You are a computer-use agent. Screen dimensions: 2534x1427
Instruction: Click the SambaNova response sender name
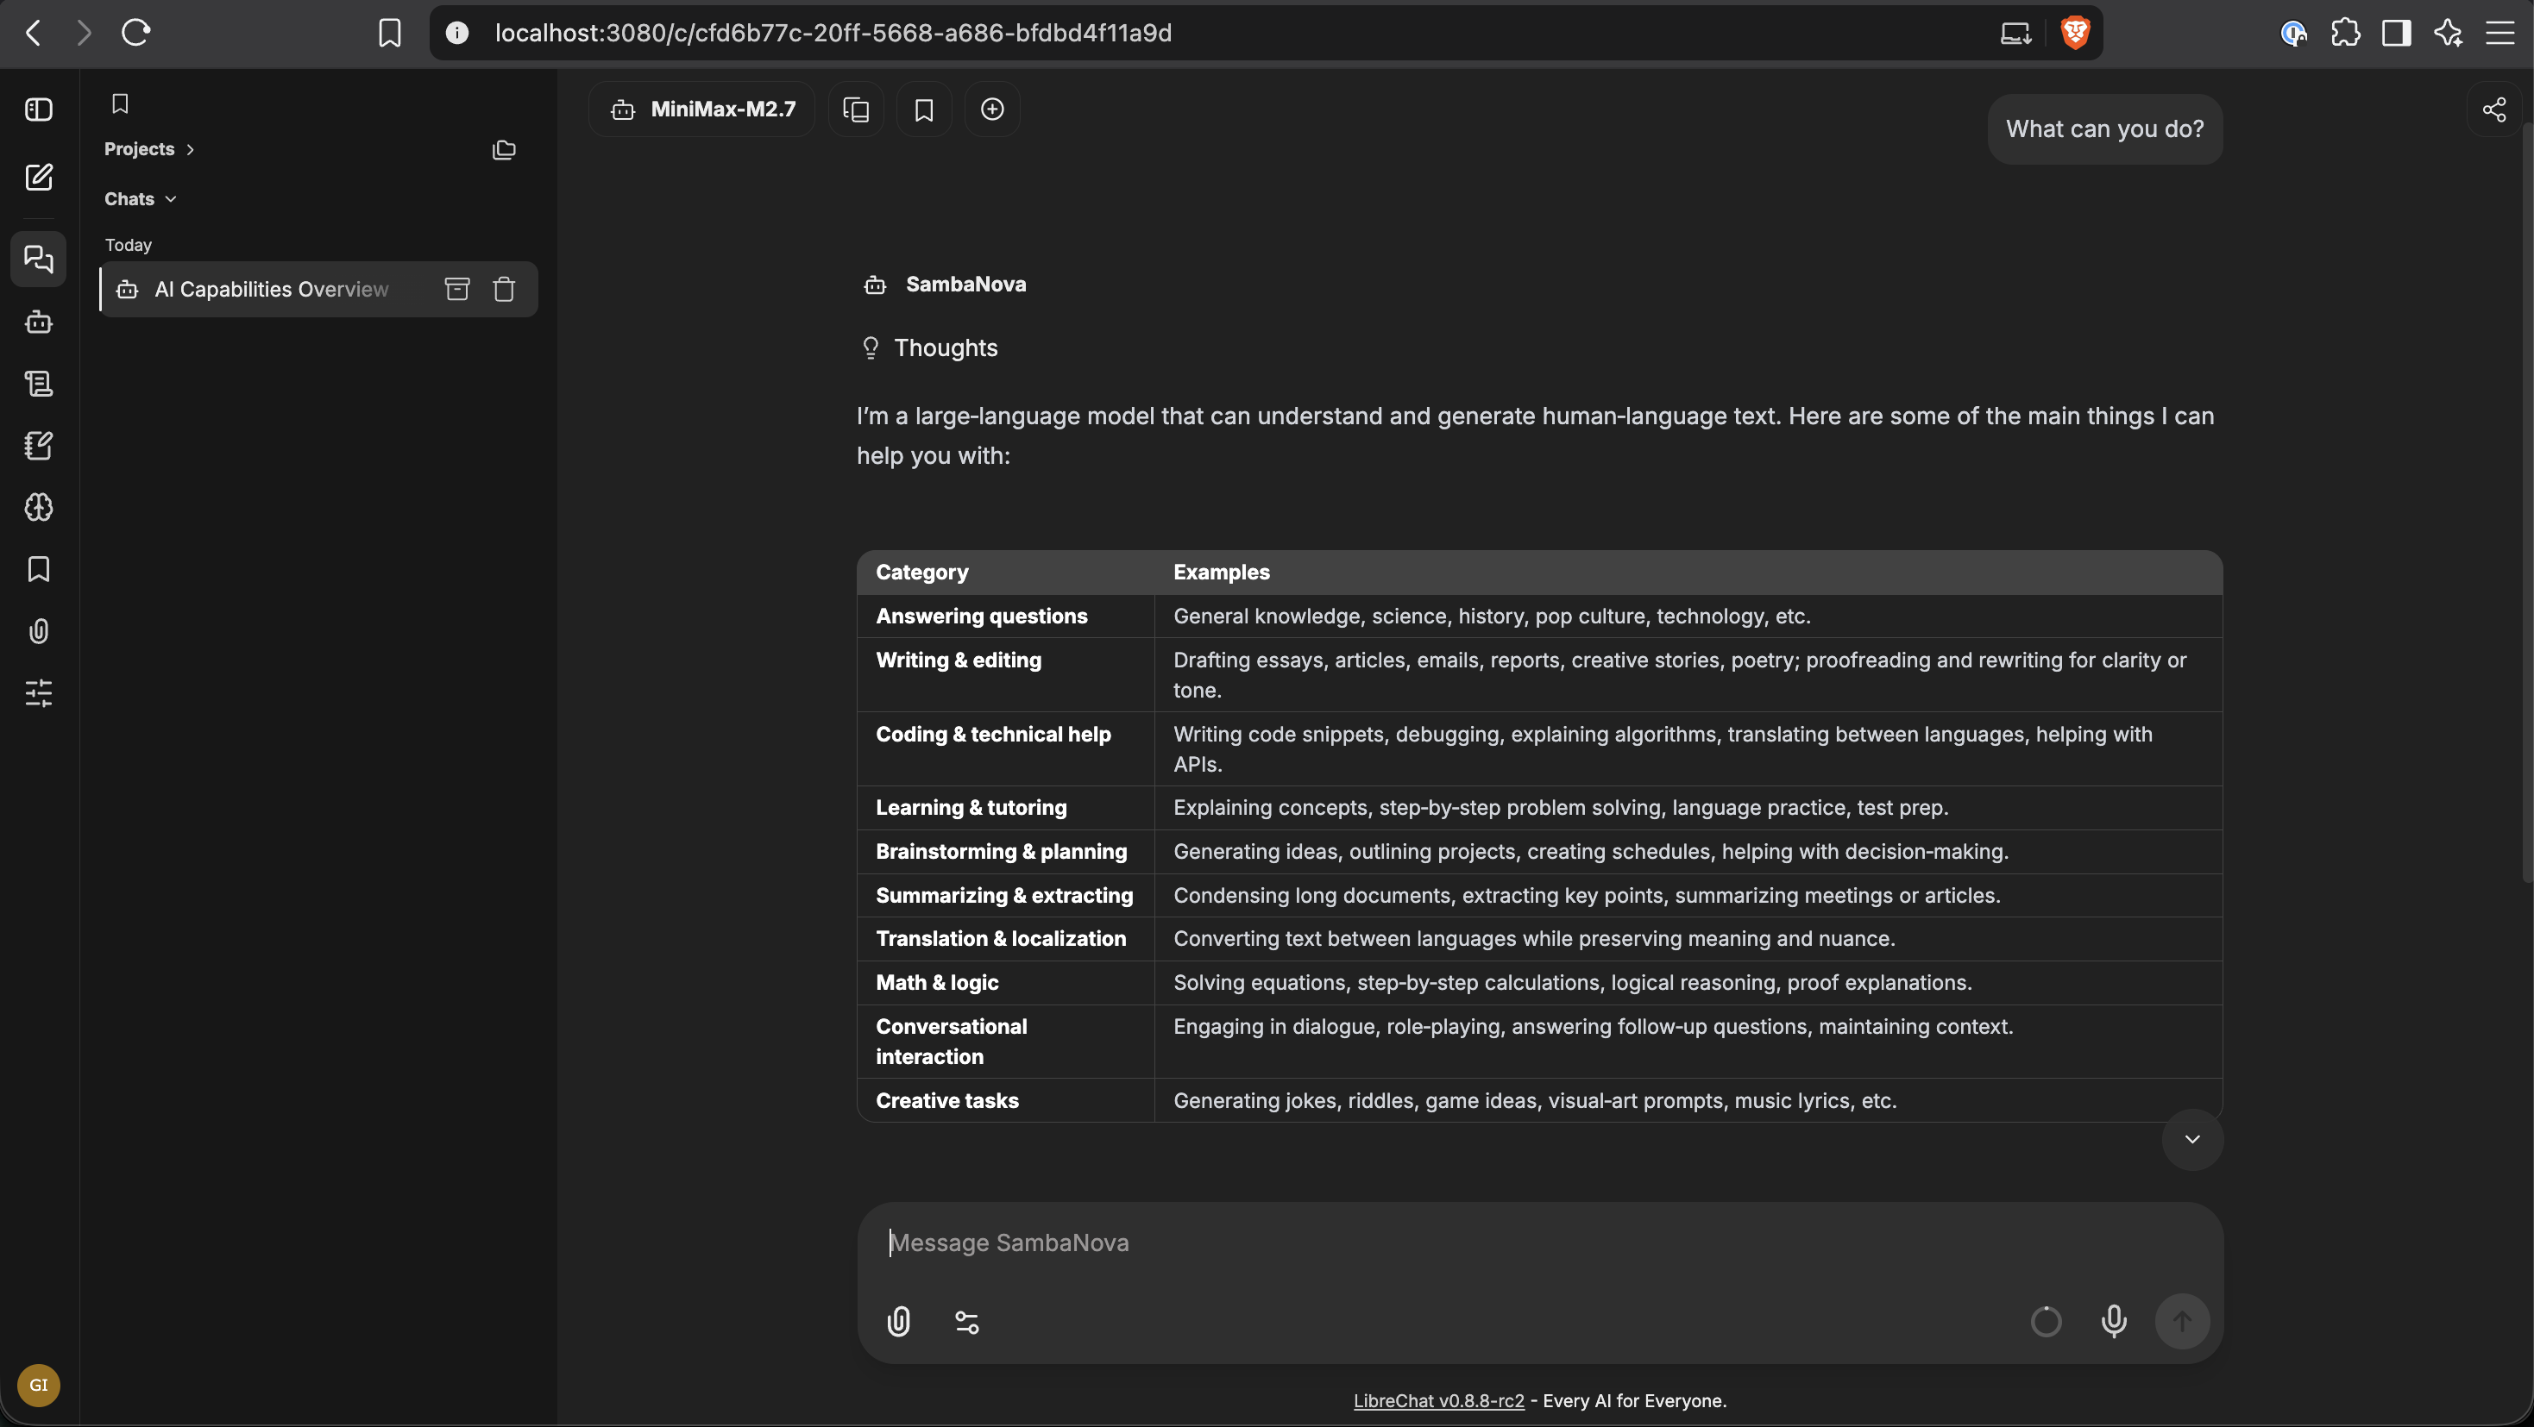coord(965,284)
